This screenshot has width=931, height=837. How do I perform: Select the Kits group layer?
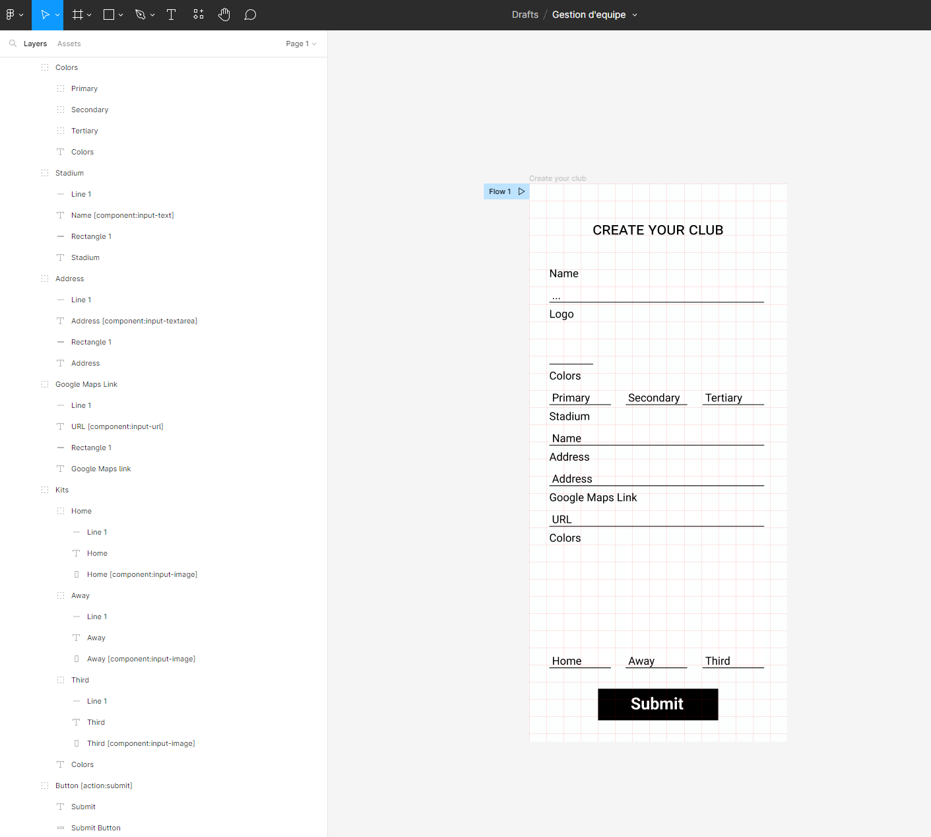point(62,490)
